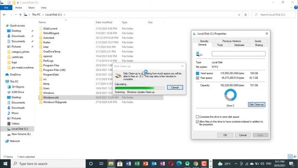
Task: Open Outlook from the taskbar
Action: coord(154,164)
